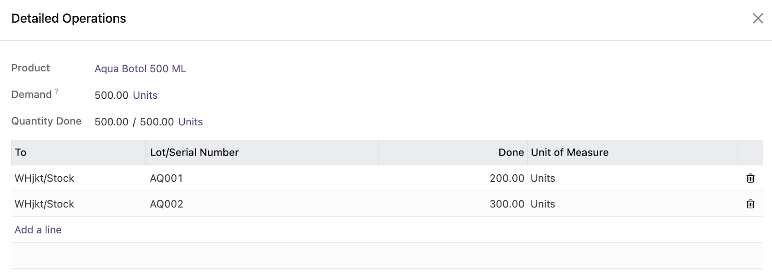
Task: Delete the AQ002 lot line
Action: click(x=750, y=204)
